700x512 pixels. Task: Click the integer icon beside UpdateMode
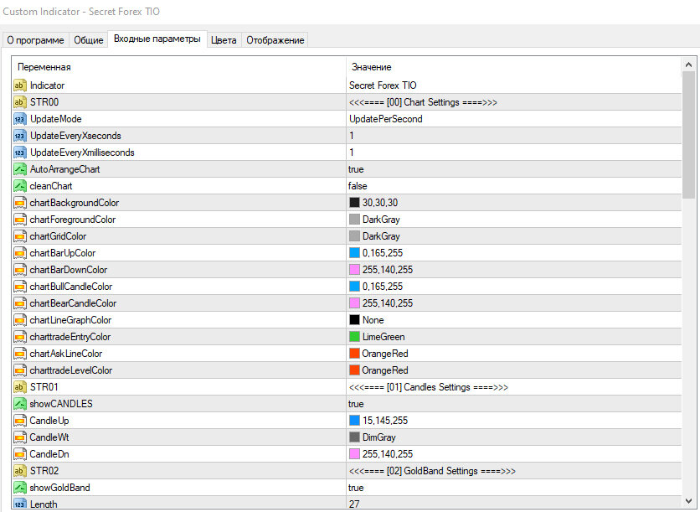click(19, 119)
